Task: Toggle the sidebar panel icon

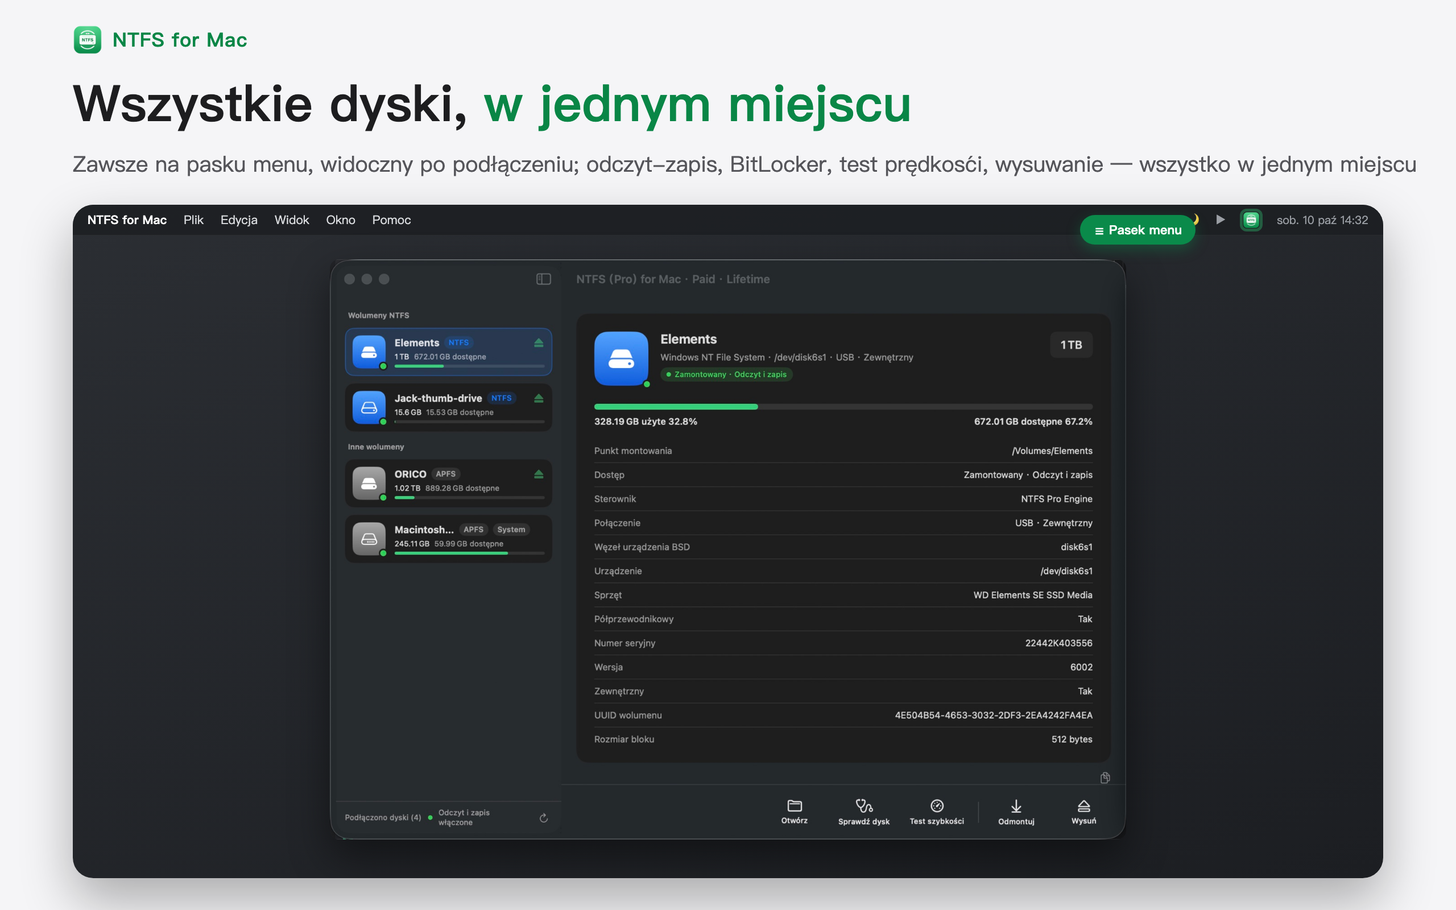Action: (x=543, y=279)
